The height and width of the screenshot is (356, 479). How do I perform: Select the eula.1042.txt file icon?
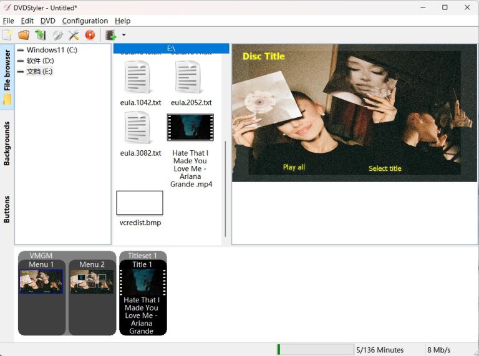[138, 77]
